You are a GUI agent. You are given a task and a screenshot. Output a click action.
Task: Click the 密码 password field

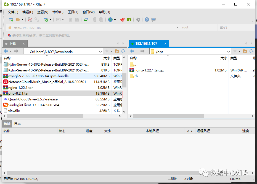pyautogui.click(x=236, y=28)
